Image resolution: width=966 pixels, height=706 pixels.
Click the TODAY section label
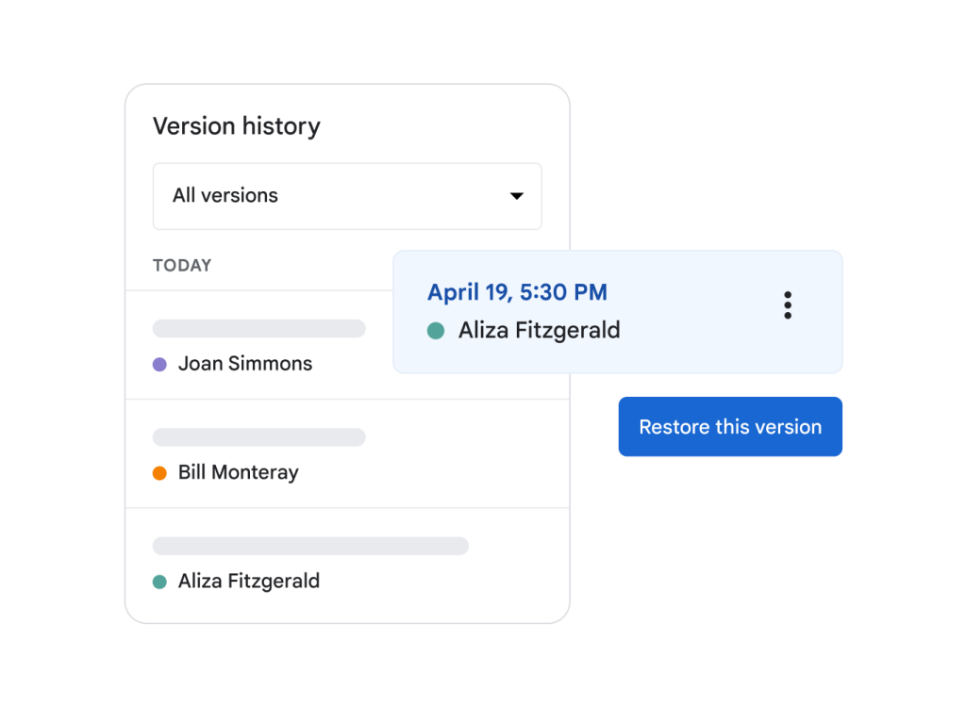click(x=182, y=266)
